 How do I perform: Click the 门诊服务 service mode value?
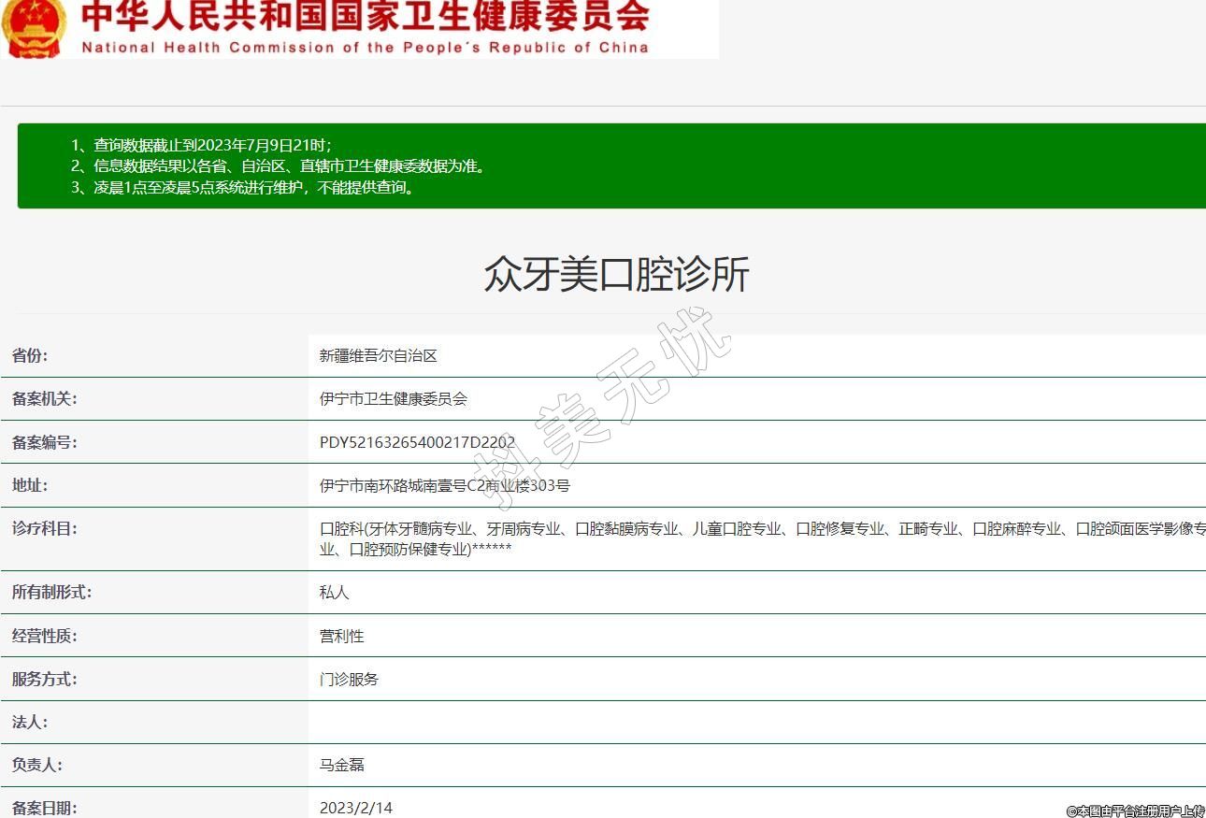(349, 680)
